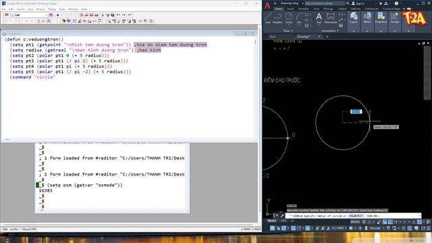Click Redo icon in Visual LISP toolbar

tap(124, 15)
